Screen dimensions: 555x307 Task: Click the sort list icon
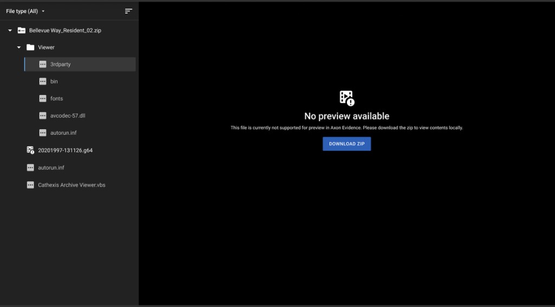(128, 11)
